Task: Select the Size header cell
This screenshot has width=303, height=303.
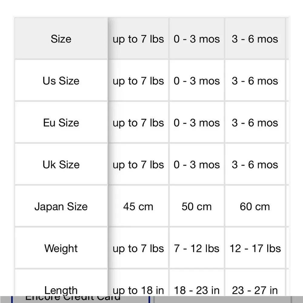Action: (61, 39)
